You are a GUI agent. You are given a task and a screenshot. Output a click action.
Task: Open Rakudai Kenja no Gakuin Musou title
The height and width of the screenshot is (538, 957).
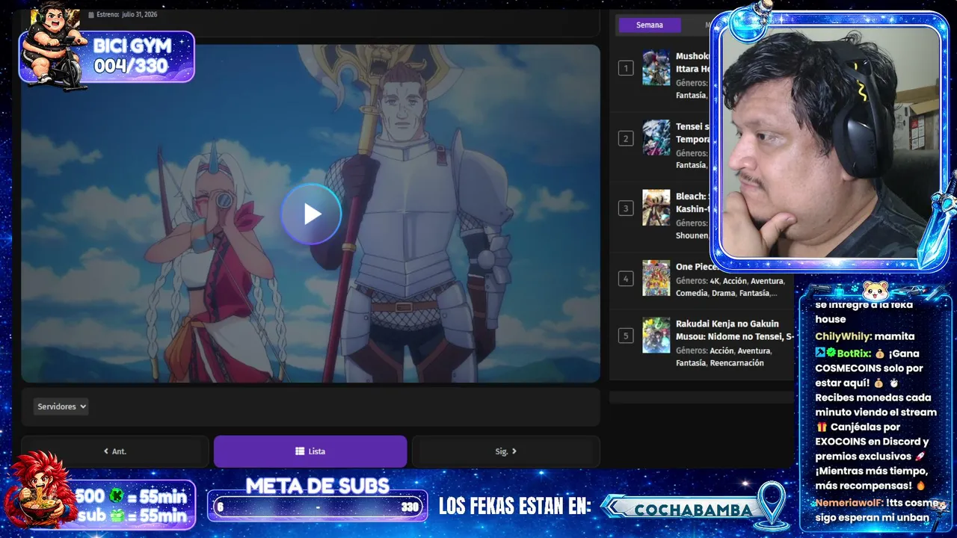tap(734, 330)
